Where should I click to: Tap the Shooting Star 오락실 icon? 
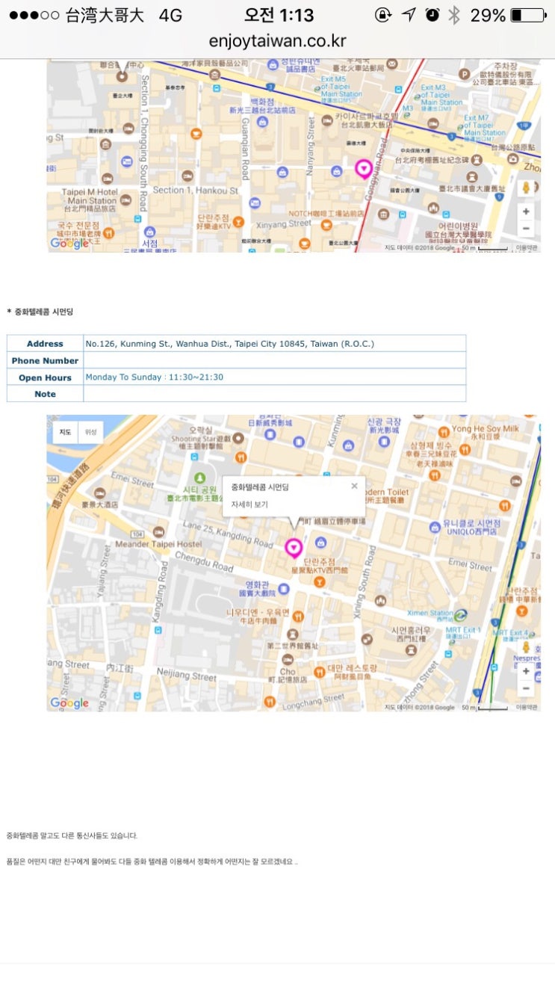[238, 438]
